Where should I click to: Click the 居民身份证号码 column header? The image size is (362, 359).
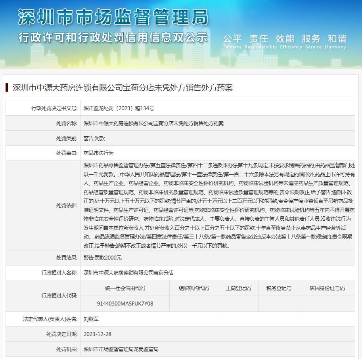(x=327, y=288)
